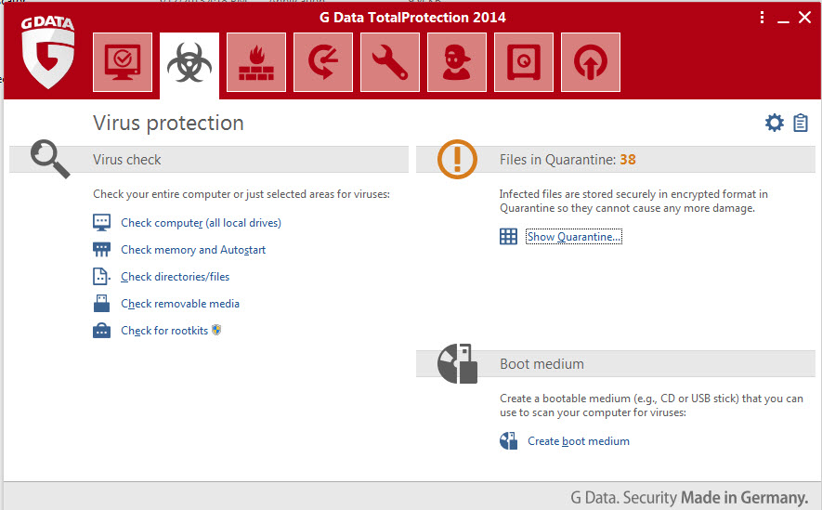Click the Virus check section header
Viewport: 822px width, 510px height.
click(209, 160)
